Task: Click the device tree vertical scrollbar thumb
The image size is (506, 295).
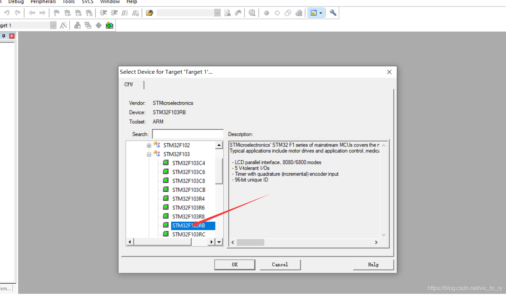Action: click(219, 171)
